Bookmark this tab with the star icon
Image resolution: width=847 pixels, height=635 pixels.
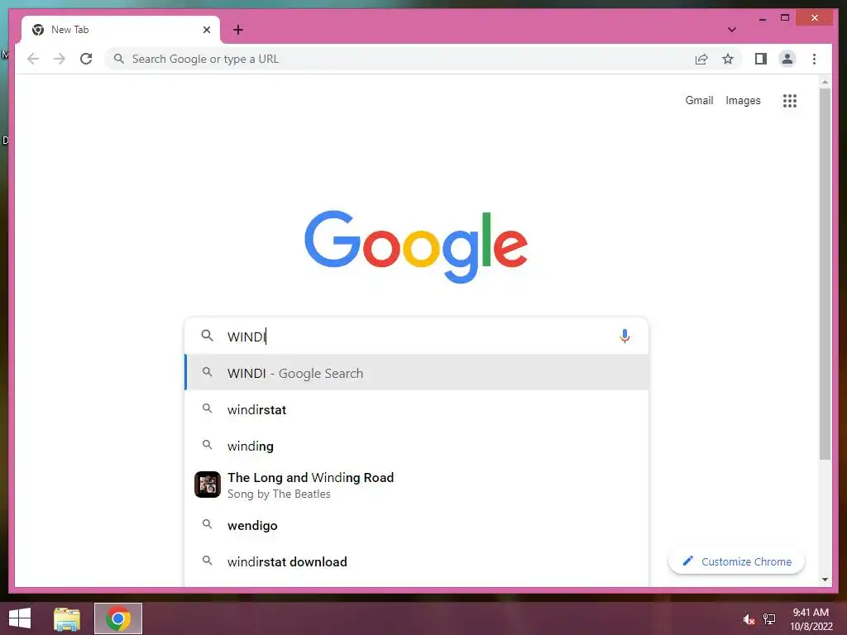[728, 59]
